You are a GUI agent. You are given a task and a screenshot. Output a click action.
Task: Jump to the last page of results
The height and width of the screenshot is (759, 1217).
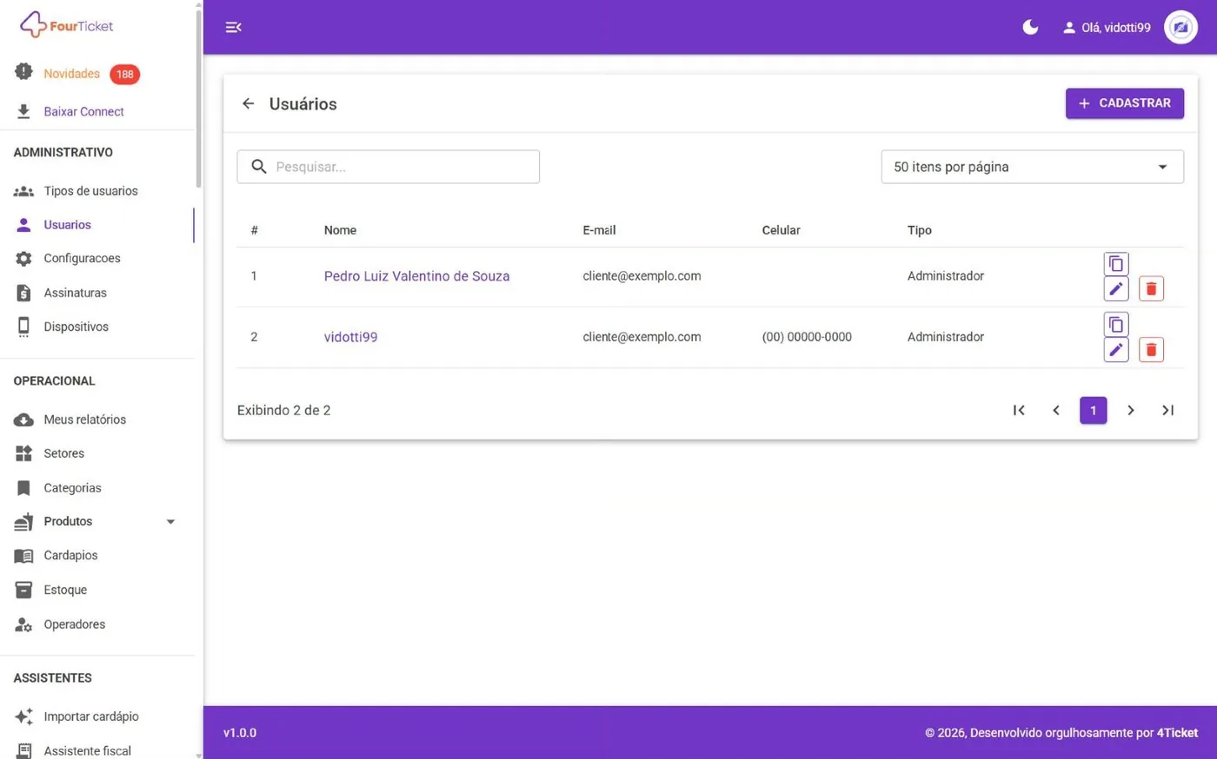click(x=1168, y=410)
